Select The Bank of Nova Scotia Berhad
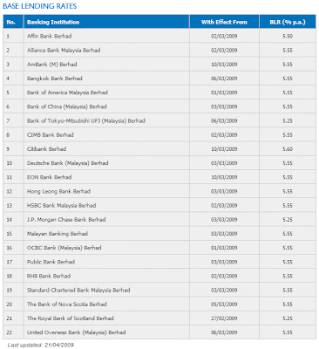Viewport: 319px width, 349px height. click(x=67, y=305)
